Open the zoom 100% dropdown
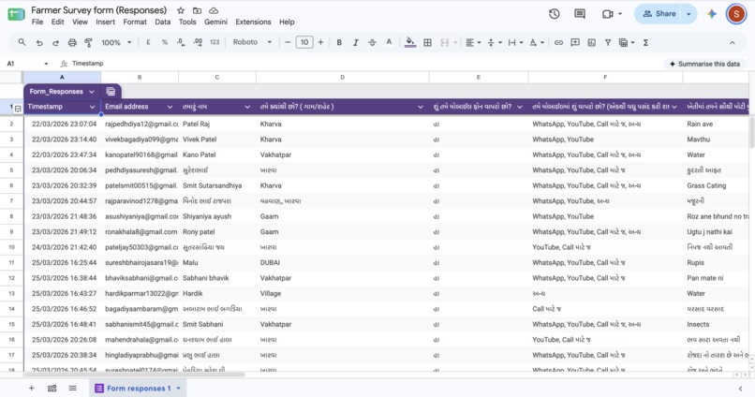This screenshot has width=755, height=397. pyautogui.click(x=116, y=42)
